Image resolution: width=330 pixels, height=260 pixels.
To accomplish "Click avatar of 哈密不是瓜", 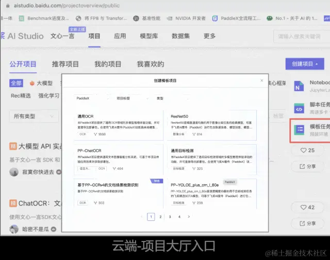I will click(x=14, y=229).
